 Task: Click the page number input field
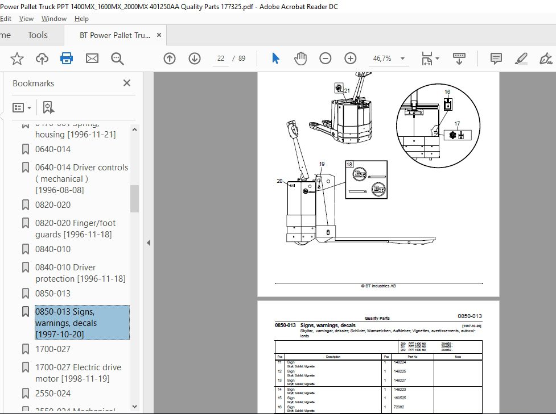pos(221,58)
